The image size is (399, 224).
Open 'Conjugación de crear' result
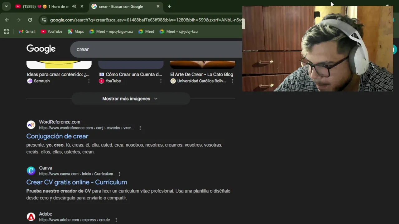pyautogui.click(x=57, y=136)
